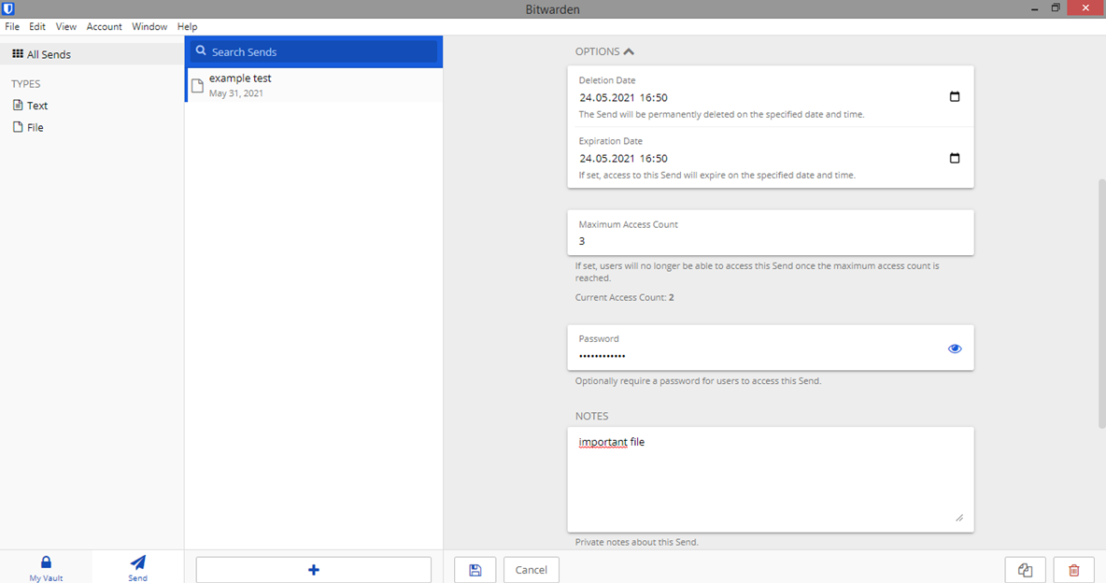Image resolution: width=1106 pixels, height=583 pixels.
Task: Select the Send paper plane tab
Action: point(137,568)
